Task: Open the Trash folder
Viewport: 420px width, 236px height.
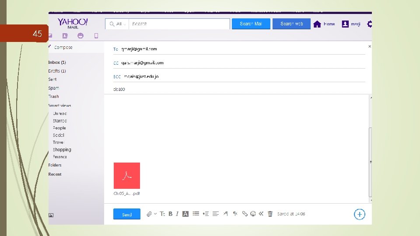Action: (x=53, y=96)
